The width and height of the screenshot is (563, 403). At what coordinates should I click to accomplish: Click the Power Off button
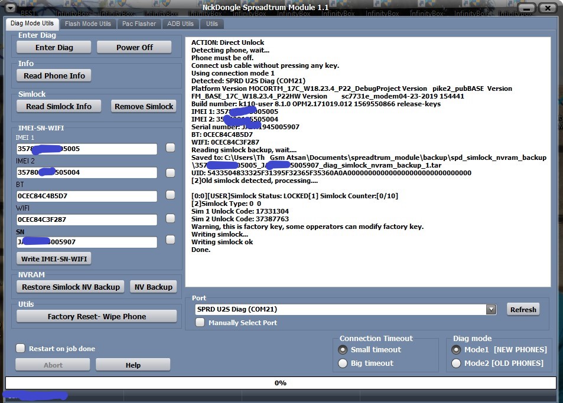(134, 47)
